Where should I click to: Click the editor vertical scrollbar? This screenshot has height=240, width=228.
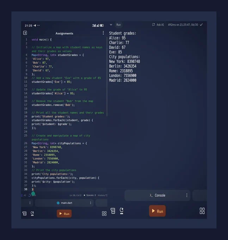tap(107, 77)
